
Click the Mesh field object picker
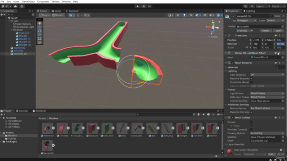coord(283,57)
